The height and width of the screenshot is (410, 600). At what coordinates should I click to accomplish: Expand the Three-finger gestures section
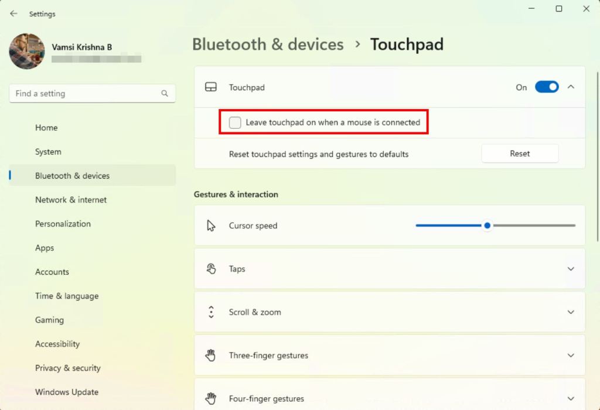[x=571, y=356]
